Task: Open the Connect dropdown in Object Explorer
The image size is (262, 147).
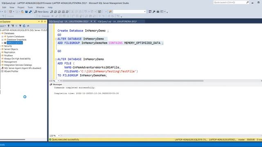Action: (3, 26)
